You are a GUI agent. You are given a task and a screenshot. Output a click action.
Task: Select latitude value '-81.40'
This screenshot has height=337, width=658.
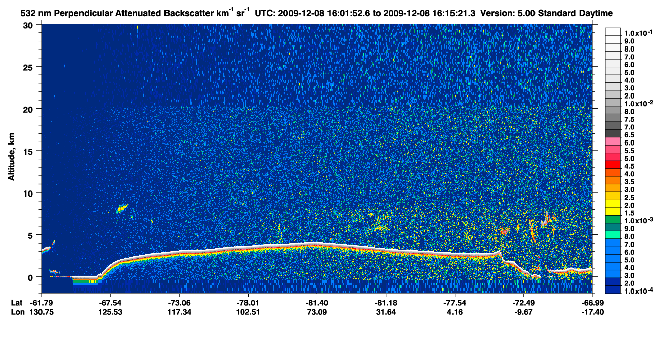316,303
